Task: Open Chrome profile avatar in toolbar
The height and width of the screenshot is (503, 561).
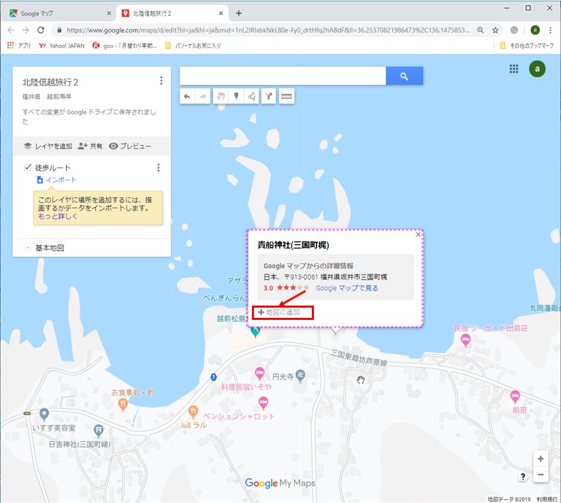Action: point(535,30)
